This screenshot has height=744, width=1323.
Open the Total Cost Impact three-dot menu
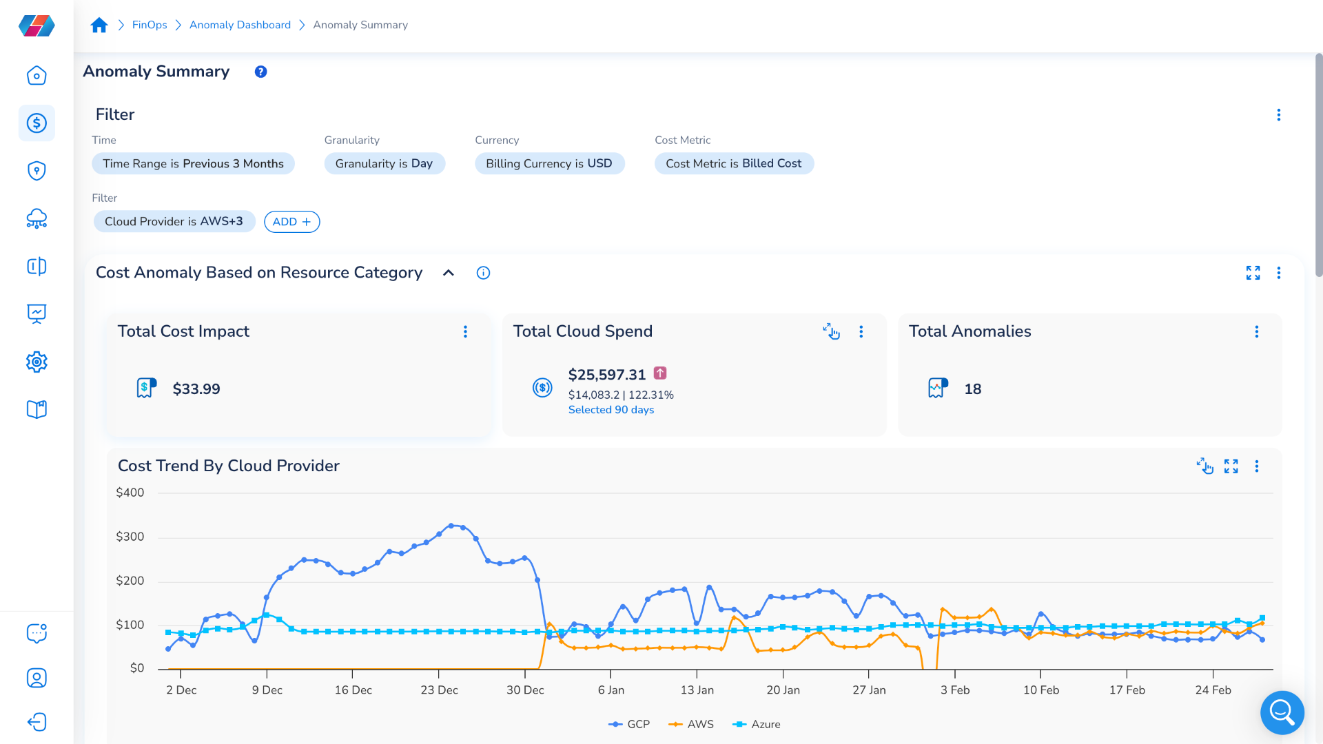(x=466, y=331)
